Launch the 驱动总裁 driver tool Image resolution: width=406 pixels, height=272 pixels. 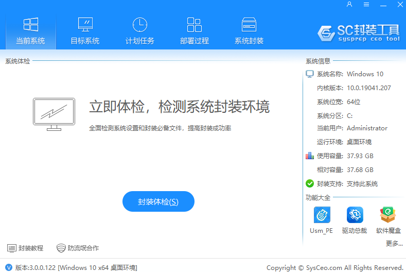[x=355, y=215]
